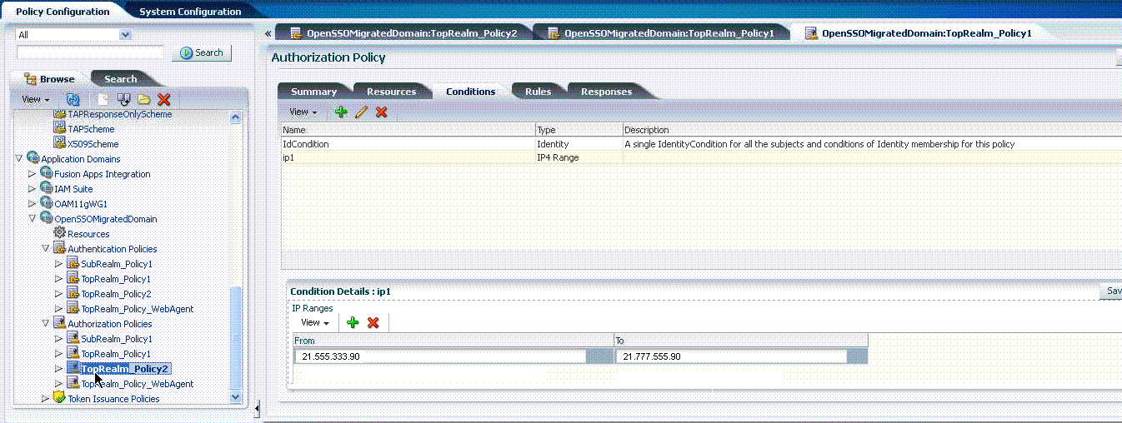The image size is (1122, 423).
Task: Edit condition with the pencil icon
Action: pyautogui.click(x=361, y=112)
